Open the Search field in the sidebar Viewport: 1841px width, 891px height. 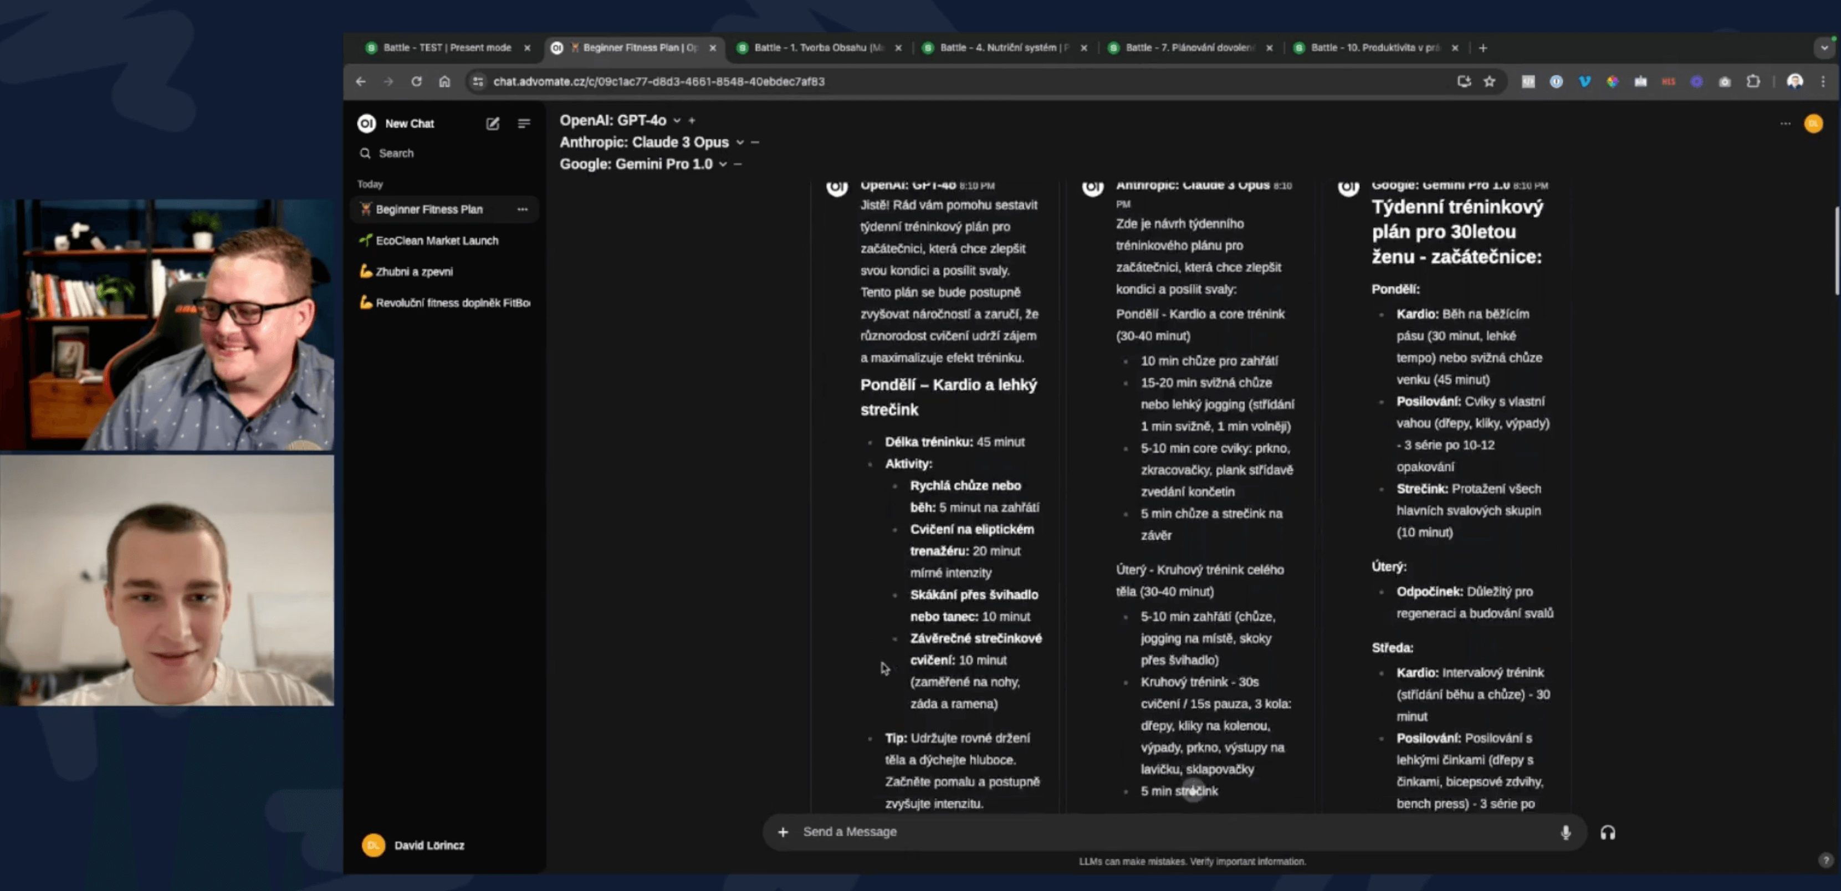point(444,153)
